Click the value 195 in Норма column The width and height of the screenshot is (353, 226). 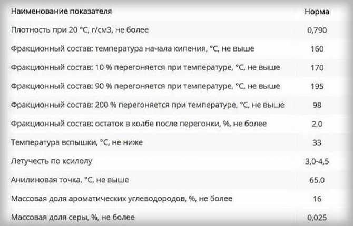317,86
